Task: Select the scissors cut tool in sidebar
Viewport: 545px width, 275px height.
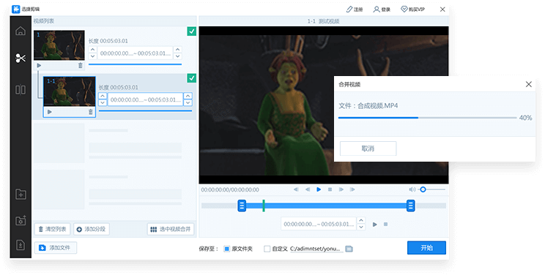Action: click(x=21, y=58)
